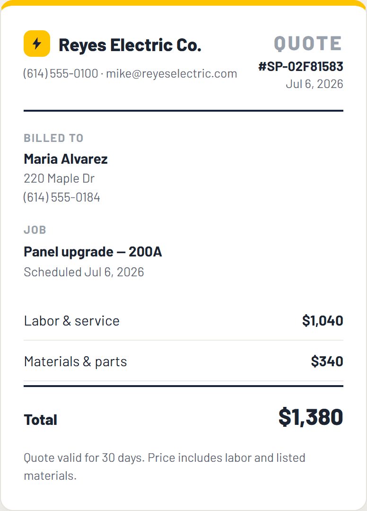367x511 pixels.
Task: Select the JOB section label
Action: coord(35,230)
